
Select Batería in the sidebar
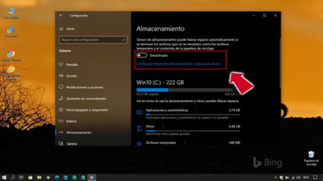[72, 121]
